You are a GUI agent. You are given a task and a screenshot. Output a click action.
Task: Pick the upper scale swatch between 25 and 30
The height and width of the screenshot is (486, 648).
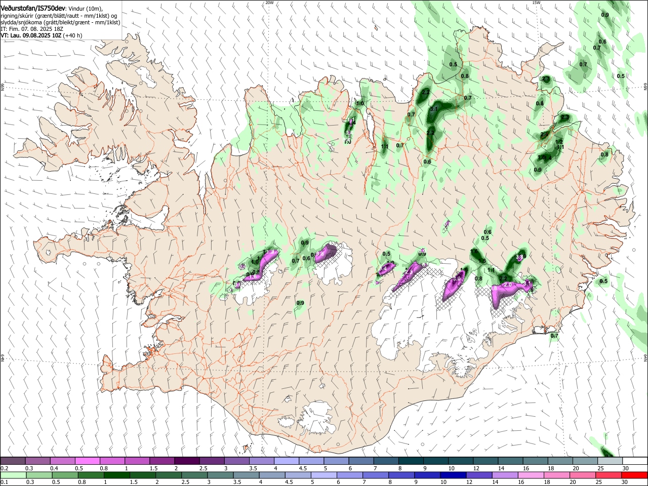click(x=610, y=461)
